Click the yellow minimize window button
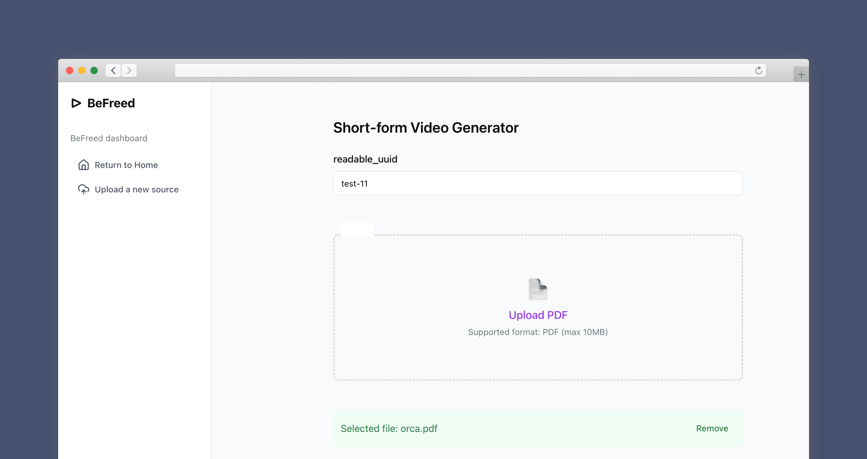Image resolution: width=867 pixels, height=459 pixels. [82, 71]
